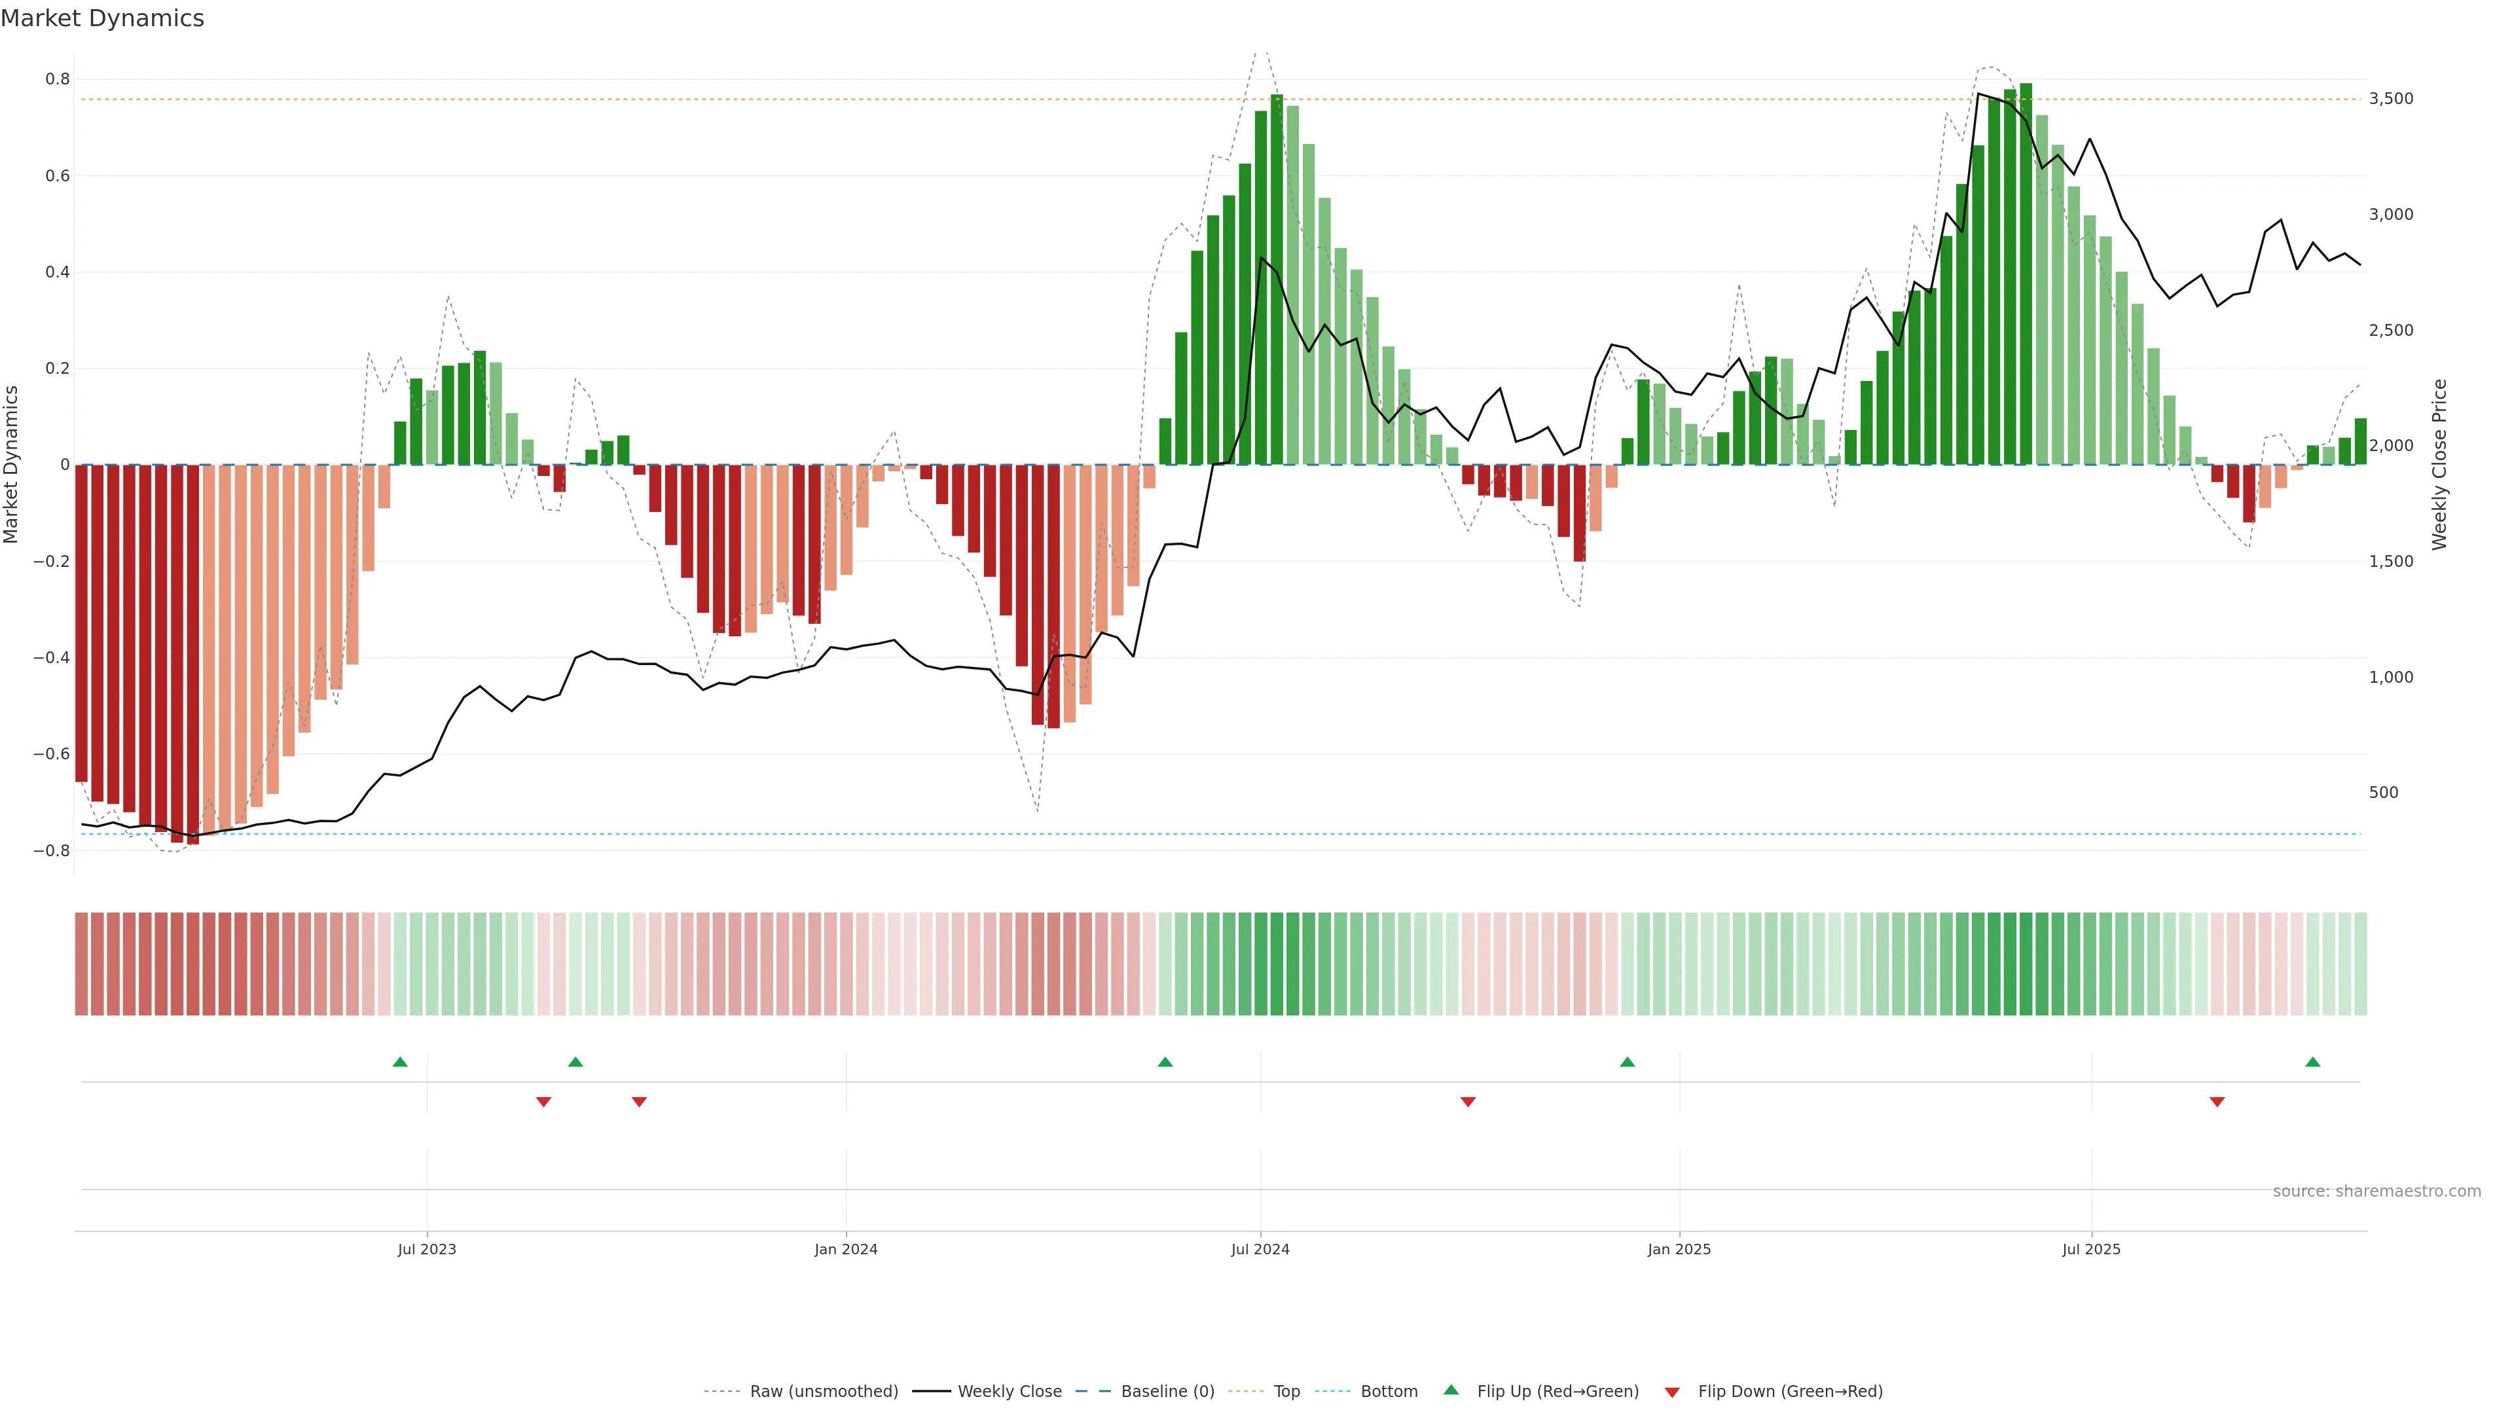2514x1414 pixels.
Task: Toggle the Baseline (0) legend entry
Action: pyautogui.click(x=1167, y=1392)
